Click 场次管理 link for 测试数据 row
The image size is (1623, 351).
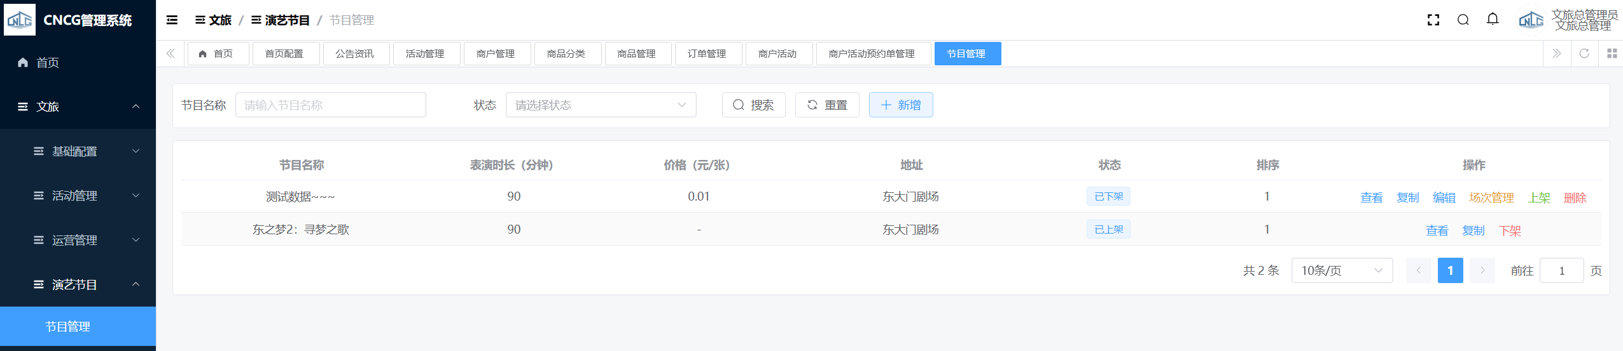pyautogui.click(x=1491, y=198)
